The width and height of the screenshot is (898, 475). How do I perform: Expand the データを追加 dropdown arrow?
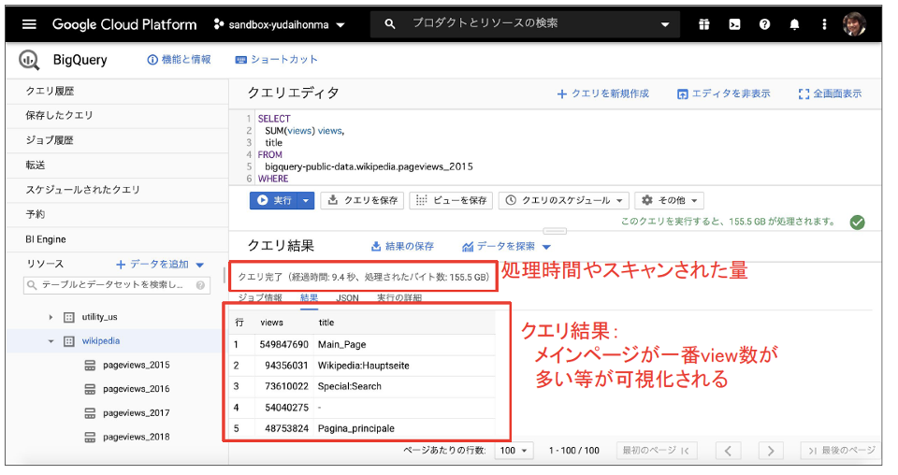coord(200,265)
